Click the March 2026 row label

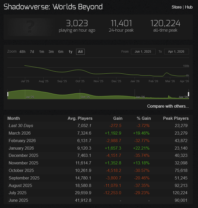[x=19, y=133]
